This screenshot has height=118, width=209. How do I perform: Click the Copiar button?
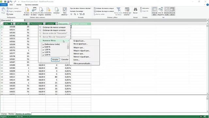pyautogui.click(x=10, y=14)
